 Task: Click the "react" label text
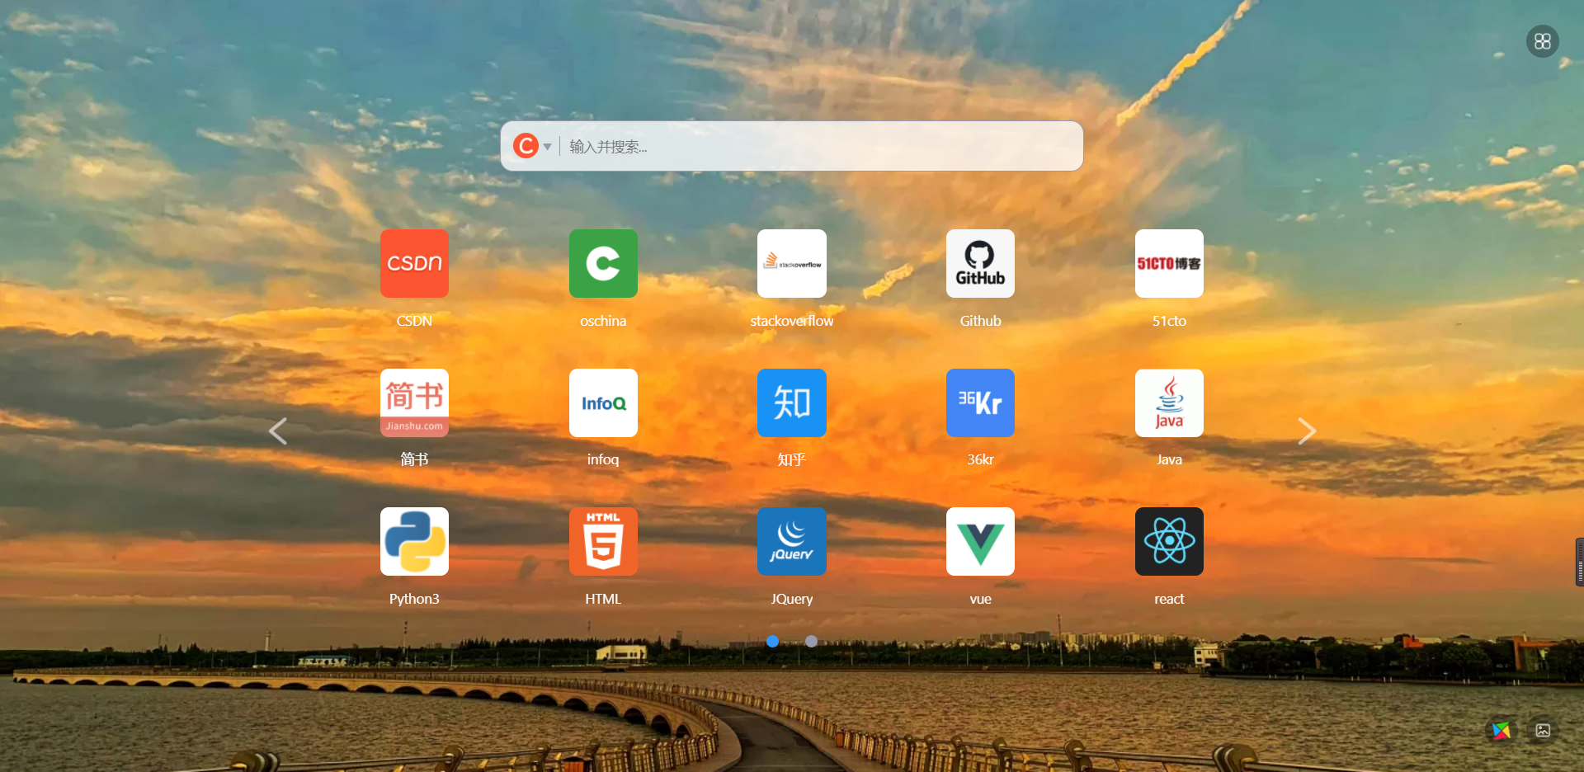tap(1169, 599)
